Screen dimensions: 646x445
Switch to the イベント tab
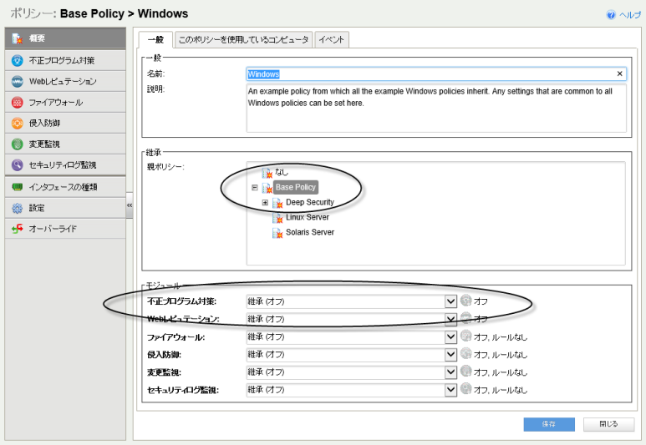click(332, 39)
